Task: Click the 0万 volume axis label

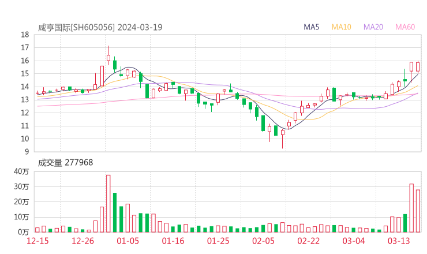Action: [24, 232]
